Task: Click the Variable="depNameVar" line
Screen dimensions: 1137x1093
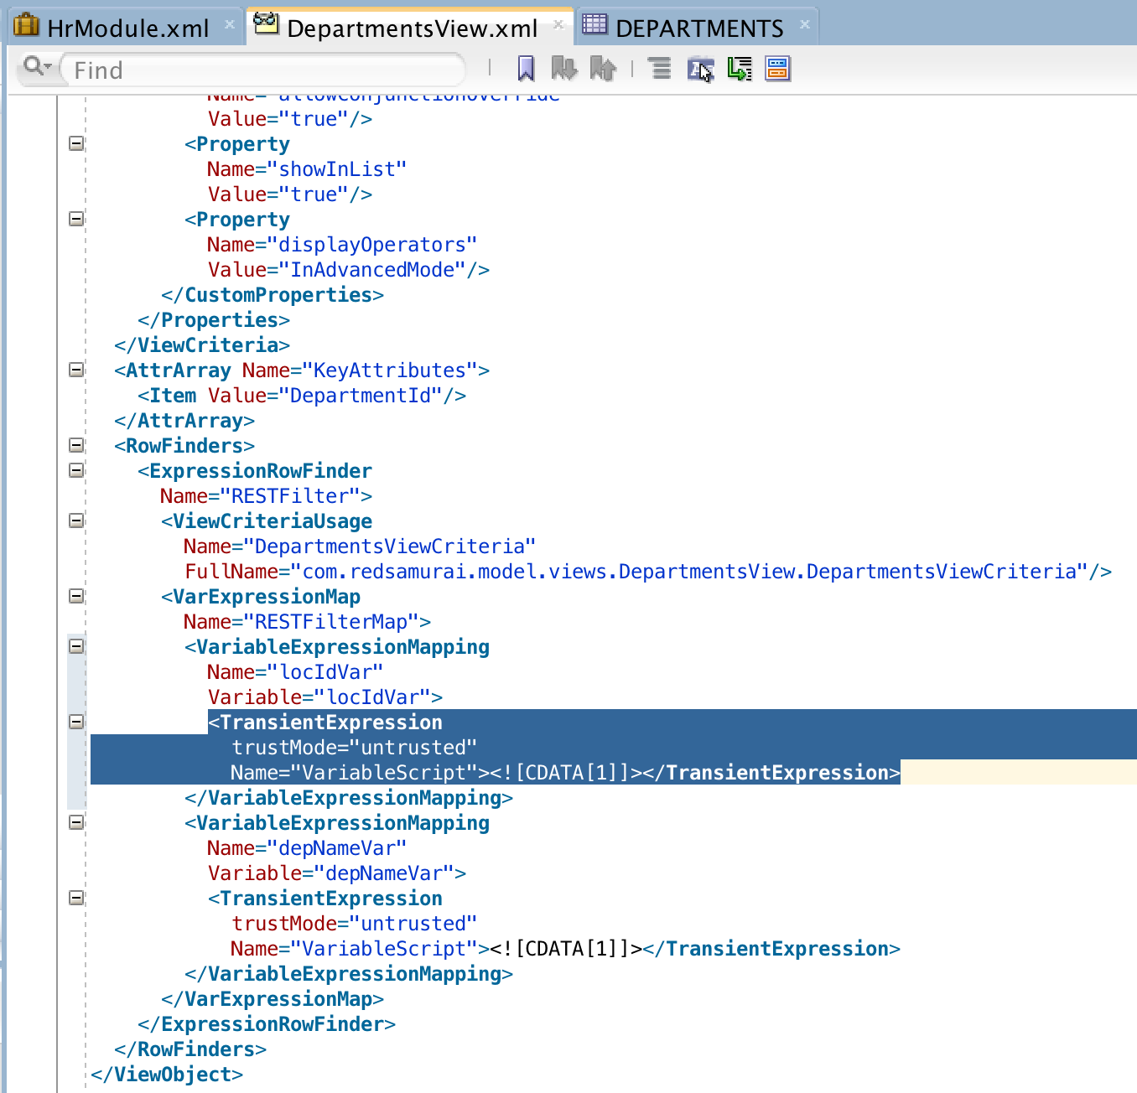Action: (x=337, y=873)
